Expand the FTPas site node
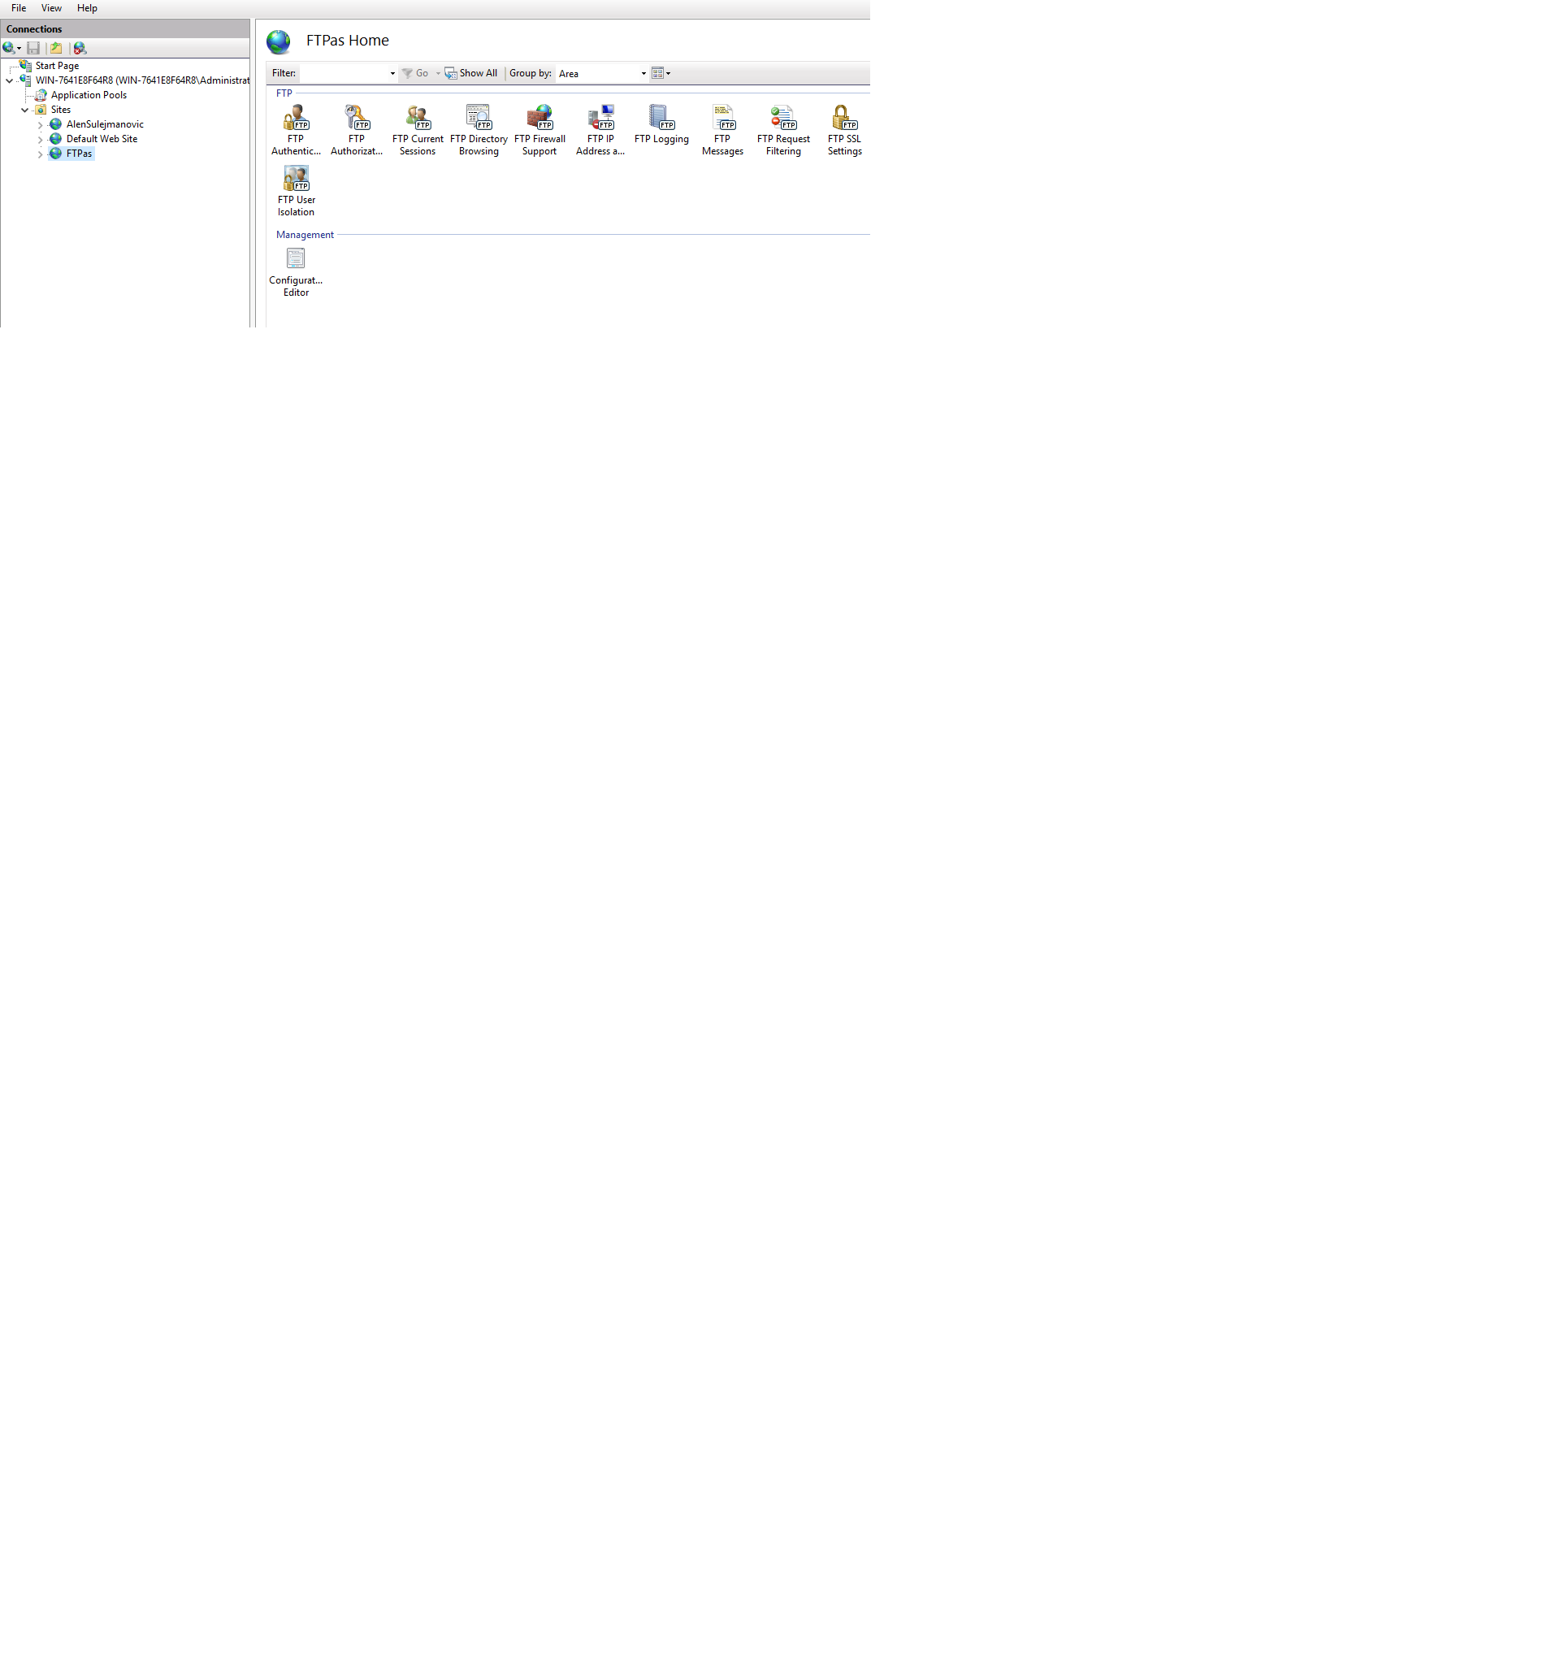The image size is (1560, 1664). tap(40, 154)
